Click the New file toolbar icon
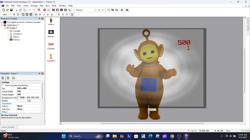Viewport: 250px width, 140px height. pyautogui.click(x=4, y=10)
